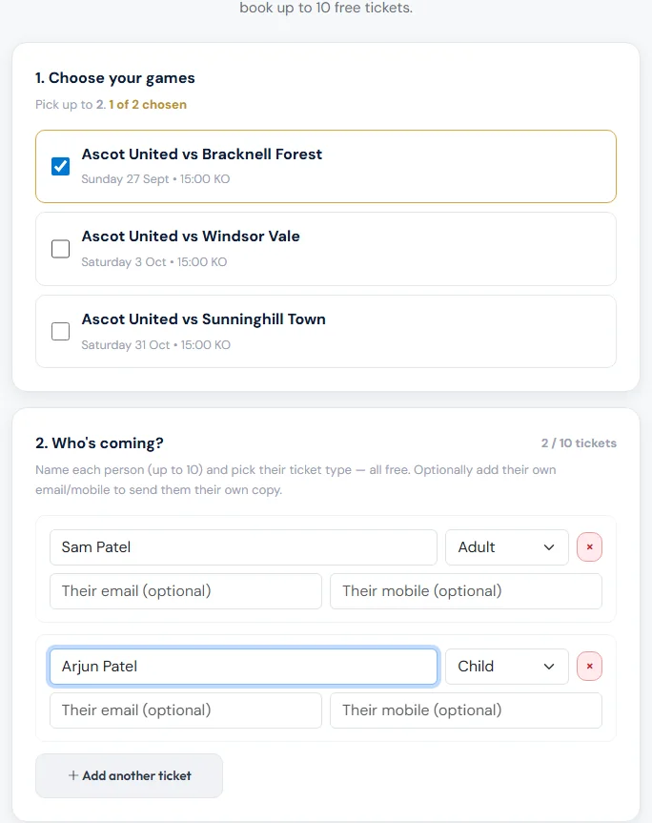This screenshot has height=823, width=652.
Task: Click the plus icon on Add another ticket
Action: coord(73,775)
